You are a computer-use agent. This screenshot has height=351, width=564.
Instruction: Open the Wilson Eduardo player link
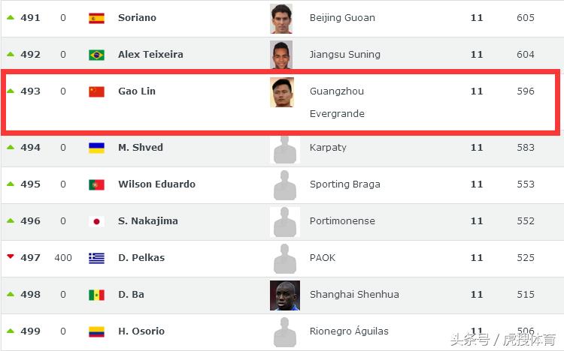click(156, 184)
